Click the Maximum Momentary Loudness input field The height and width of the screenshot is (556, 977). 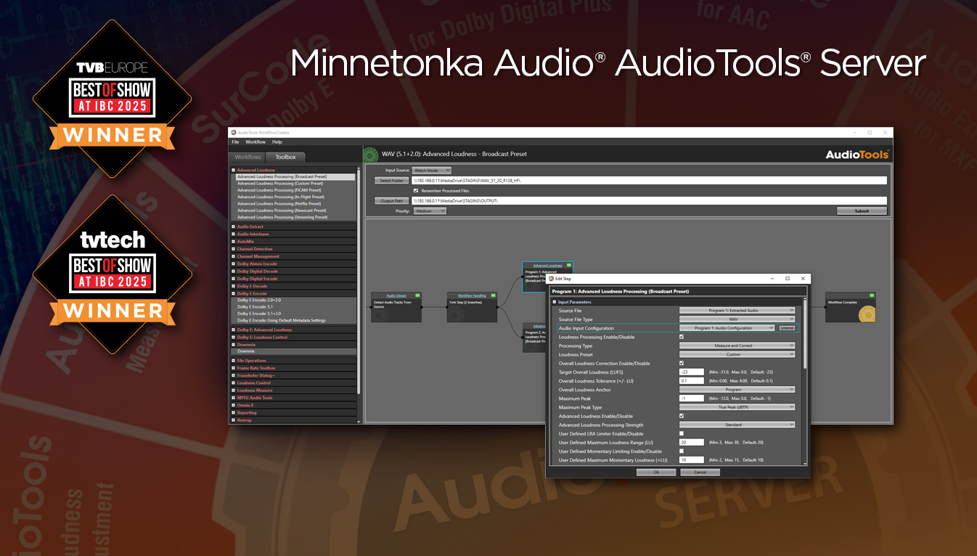[692, 459]
